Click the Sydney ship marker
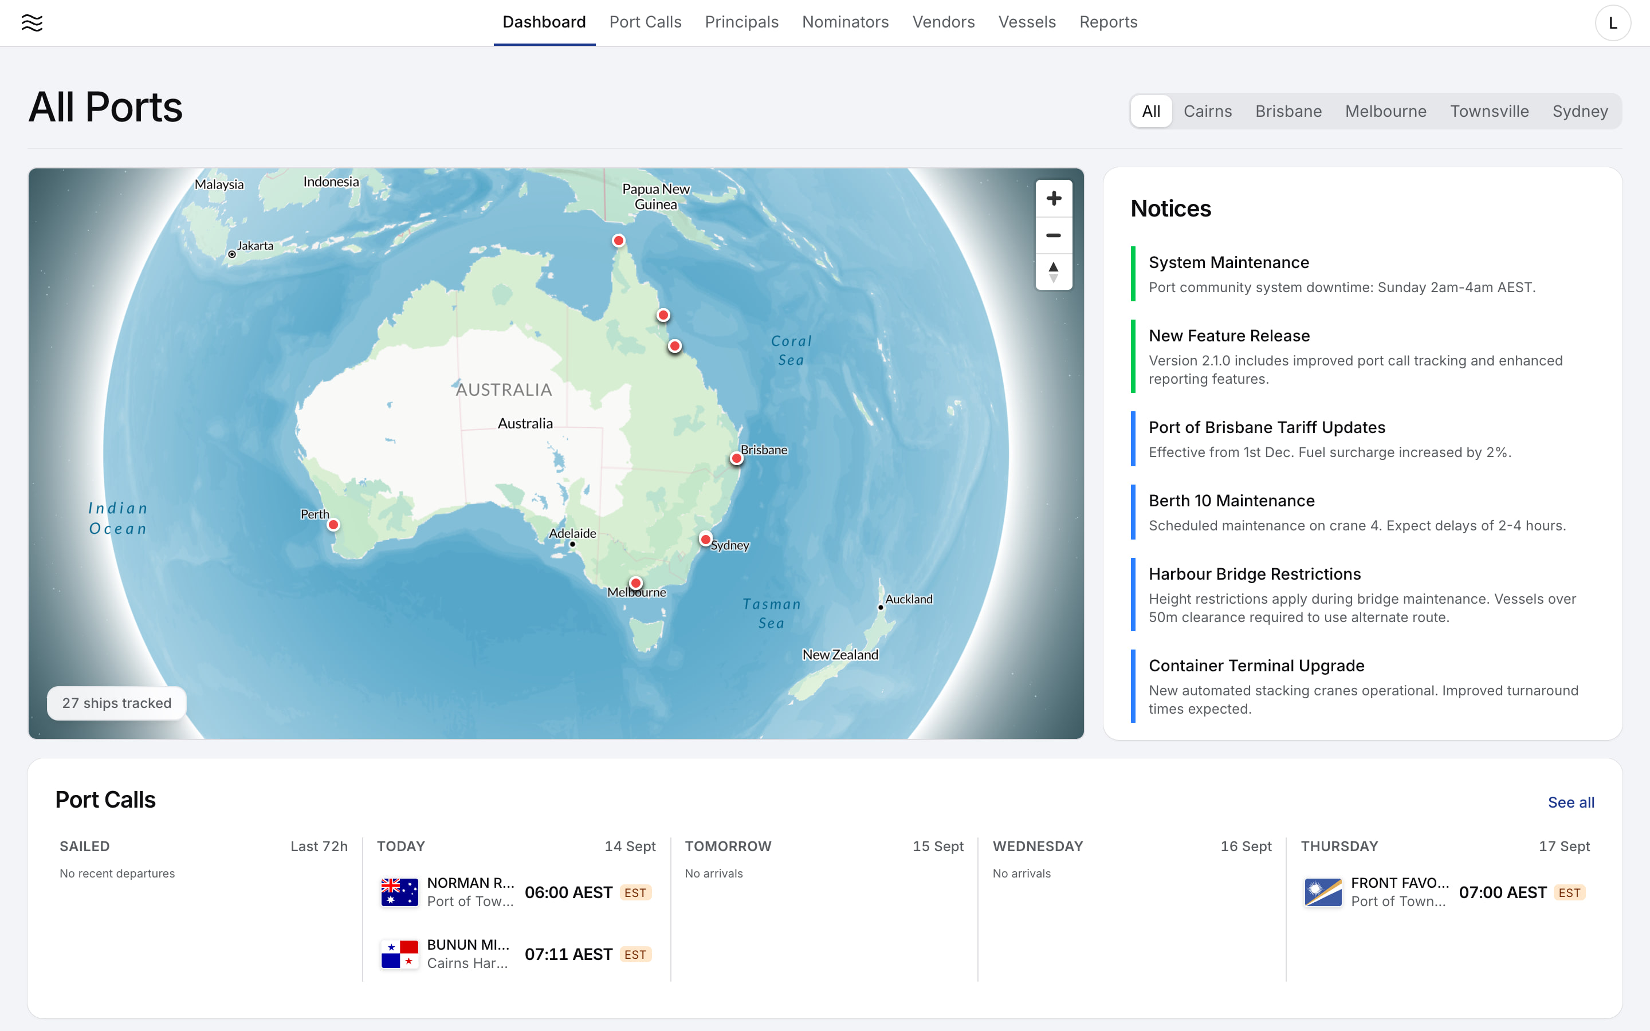This screenshot has height=1031, width=1650. 706,540
